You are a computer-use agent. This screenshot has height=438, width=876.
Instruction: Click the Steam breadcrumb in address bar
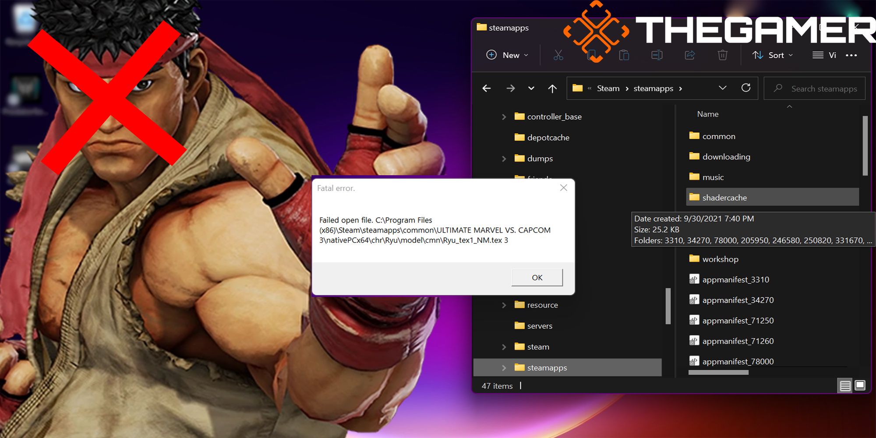[608, 88]
